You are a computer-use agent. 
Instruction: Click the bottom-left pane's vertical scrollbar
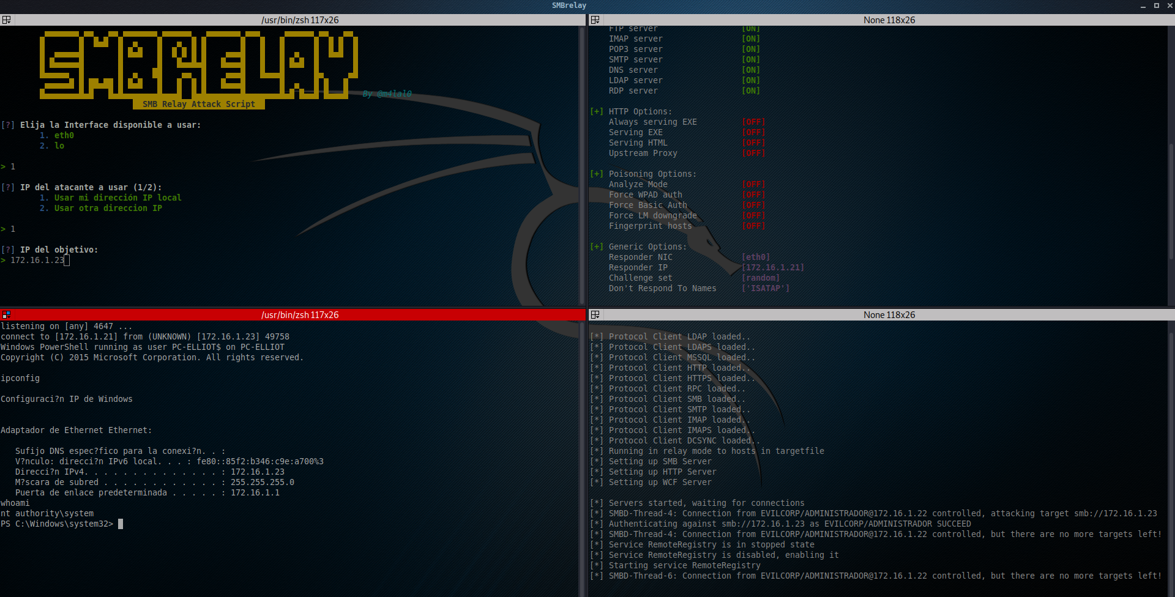tap(582, 459)
